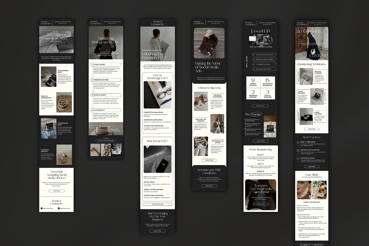369x246 pixels.
Task: Click the image beside 'The Right Platforms'
Action: [x=201, y=101]
